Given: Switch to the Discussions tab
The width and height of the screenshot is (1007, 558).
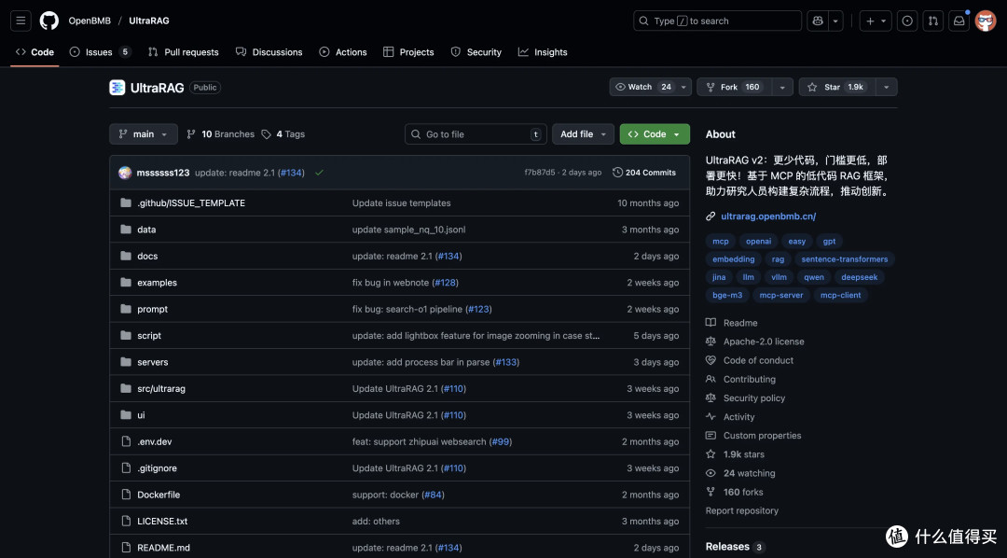Looking at the screenshot, I should click(x=269, y=52).
